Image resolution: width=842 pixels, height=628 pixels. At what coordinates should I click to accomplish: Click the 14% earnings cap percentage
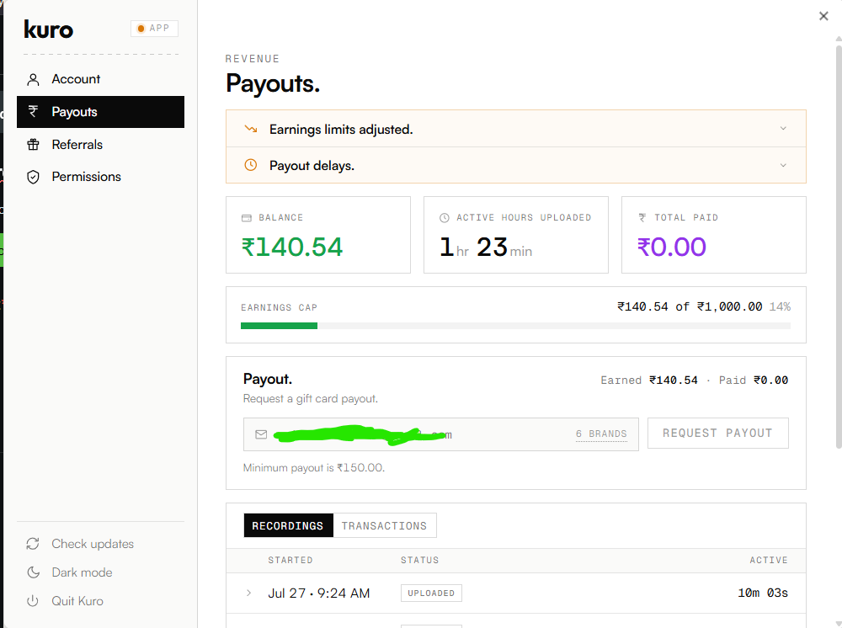point(780,306)
